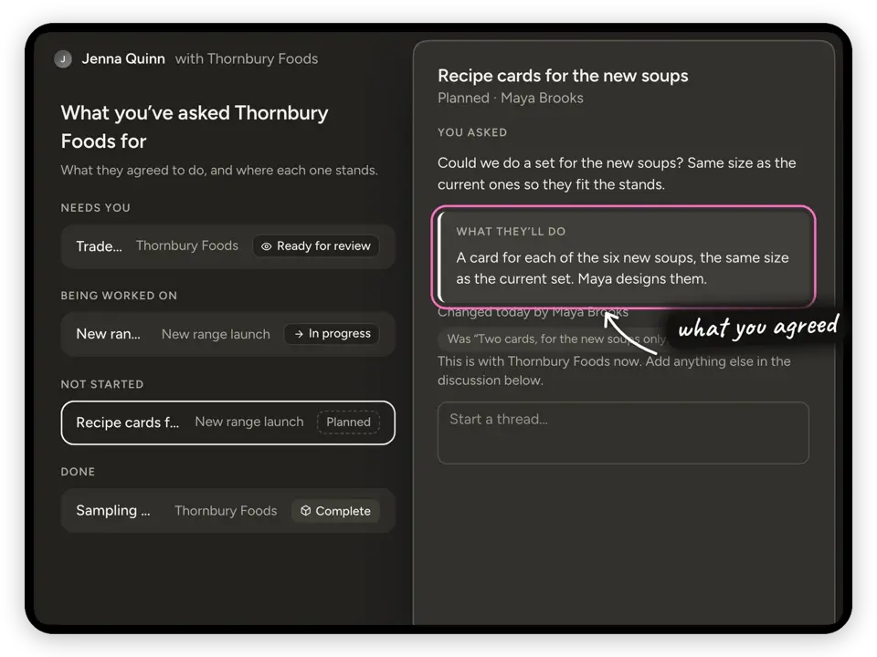Click the name "Jenna Quinn" in the header

(x=123, y=58)
